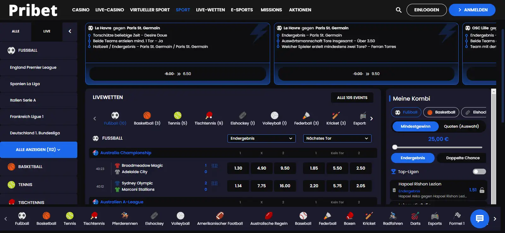Collapse the left sidebar with the chevron
The image size is (505, 233).
[x=70, y=31]
